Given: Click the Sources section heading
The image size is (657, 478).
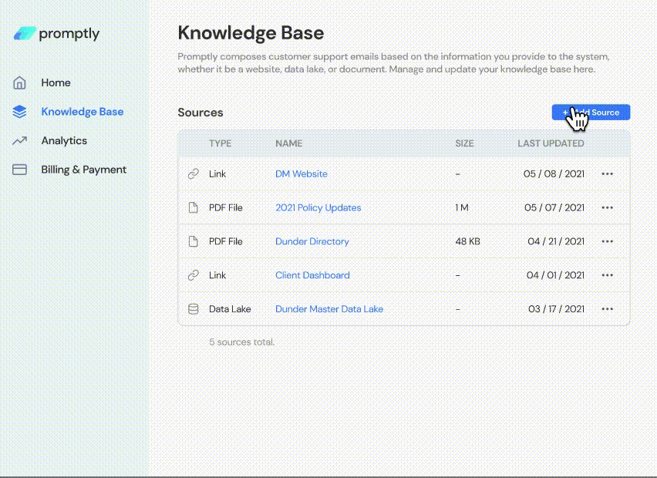Looking at the screenshot, I should 200,113.
